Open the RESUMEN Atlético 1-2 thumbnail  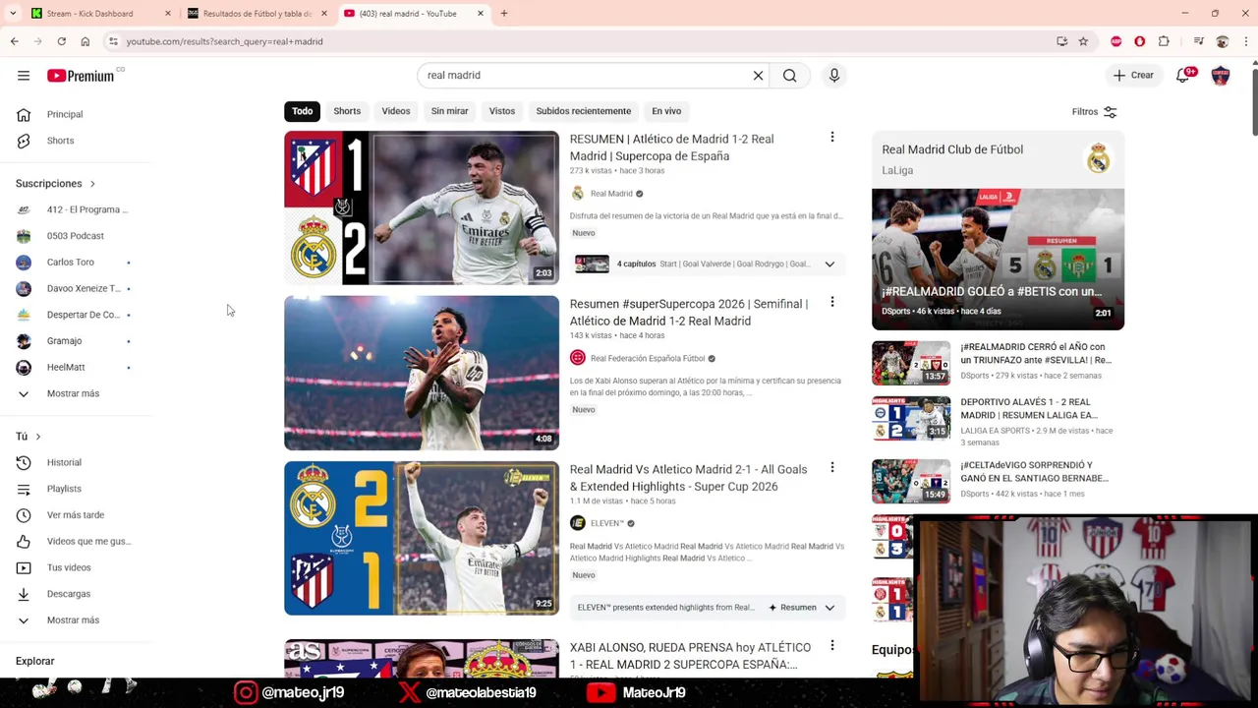pyautogui.click(x=422, y=207)
